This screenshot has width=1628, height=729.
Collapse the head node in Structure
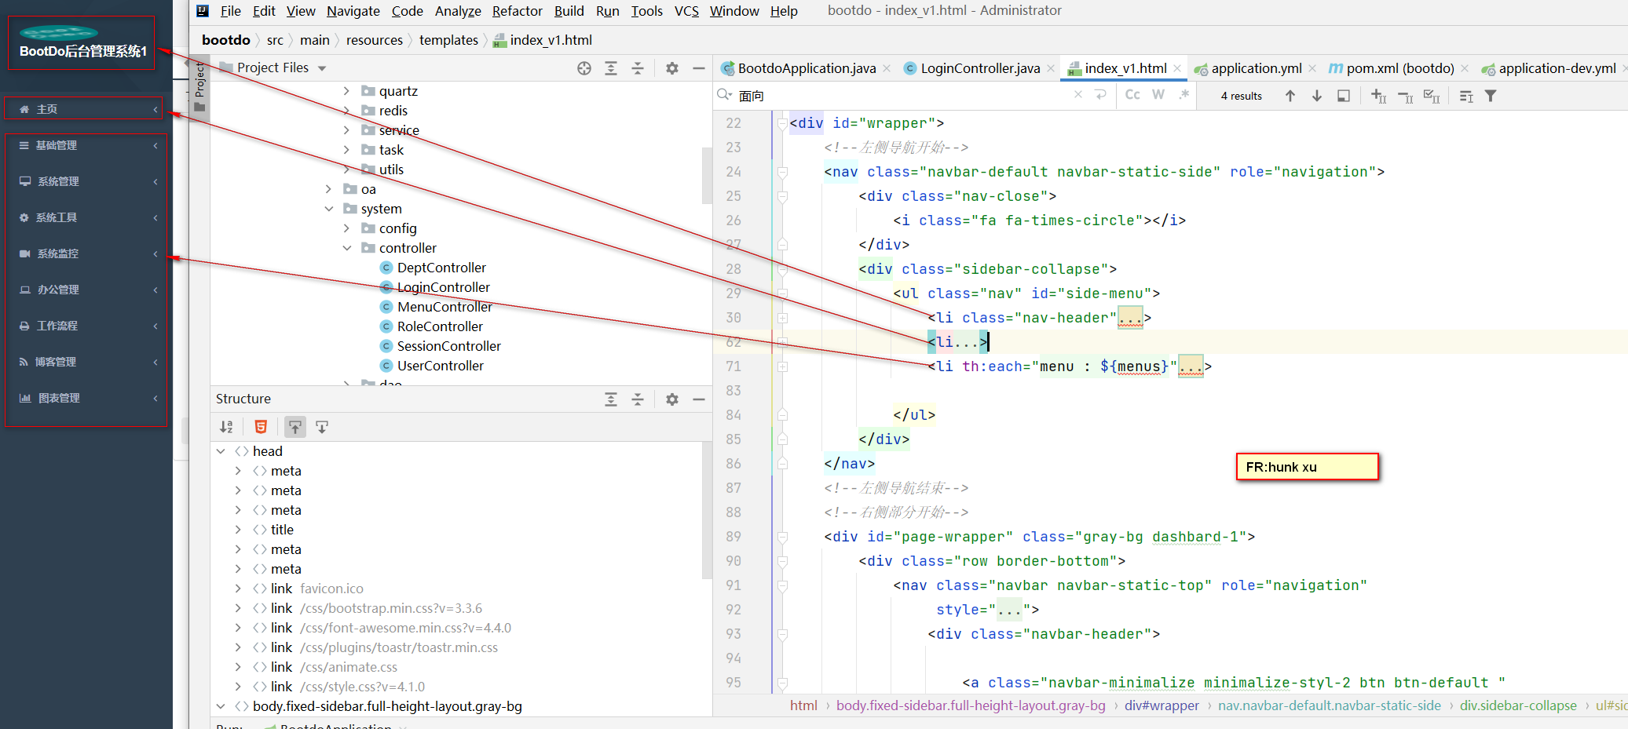tap(221, 451)
